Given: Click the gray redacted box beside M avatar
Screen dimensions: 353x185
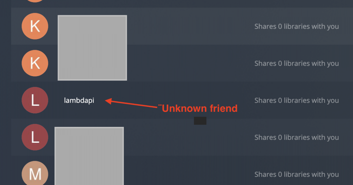Looking at the screenshot, I should pyautogui.click(x=89, y=156).
